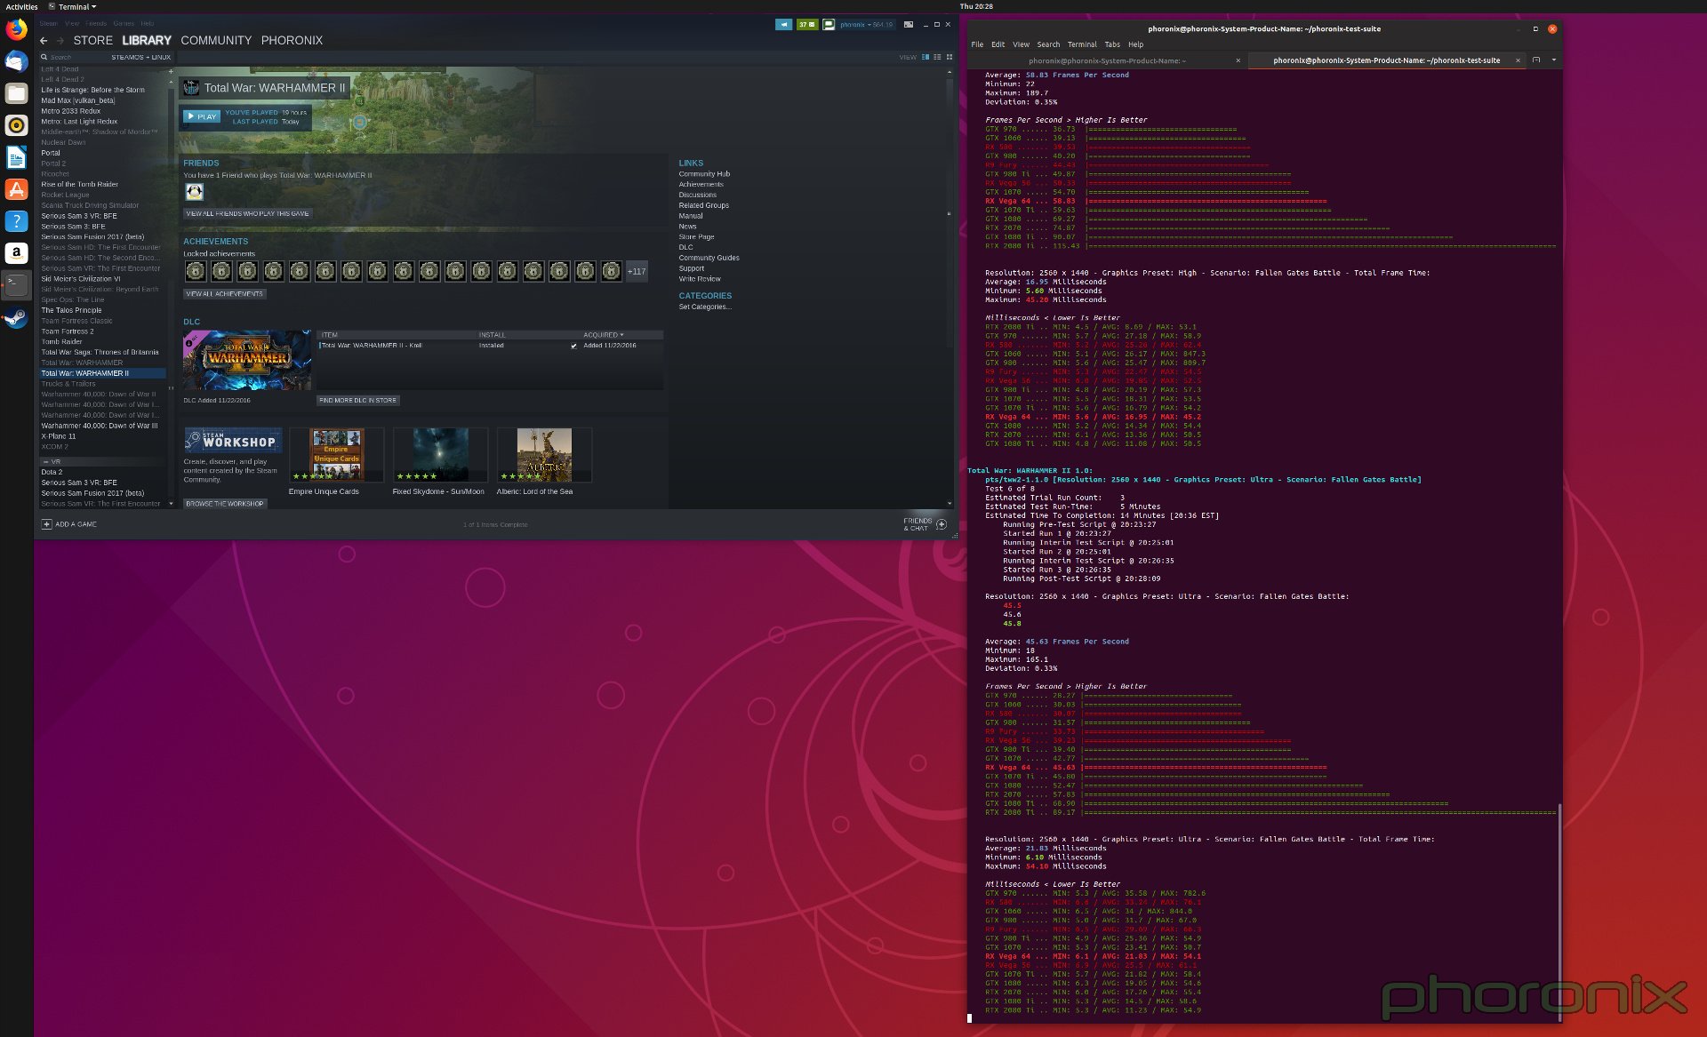Open the SteamOS + Linux library filter
The image size is (1707, 1037).
point(140,57)
